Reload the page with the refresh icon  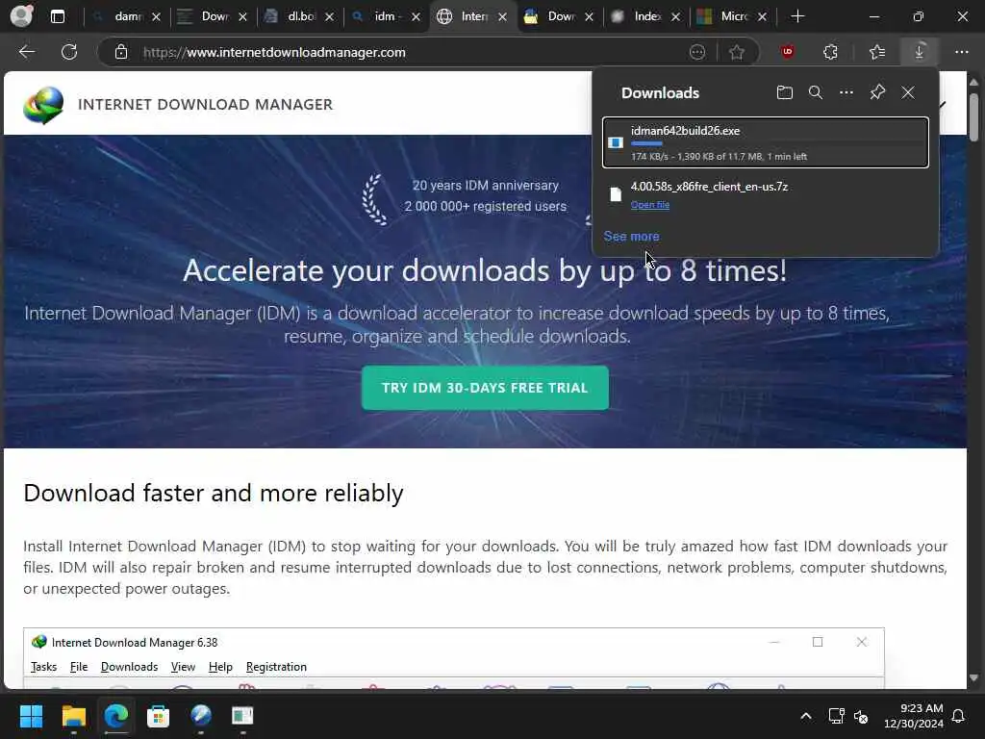click(x=69, y=52)
